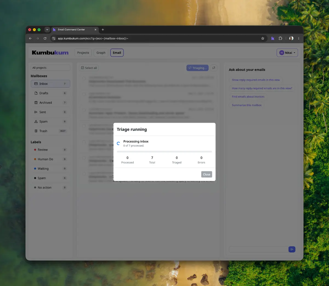
Task: Send the question with arrow button
Action: tap(292, 249)
